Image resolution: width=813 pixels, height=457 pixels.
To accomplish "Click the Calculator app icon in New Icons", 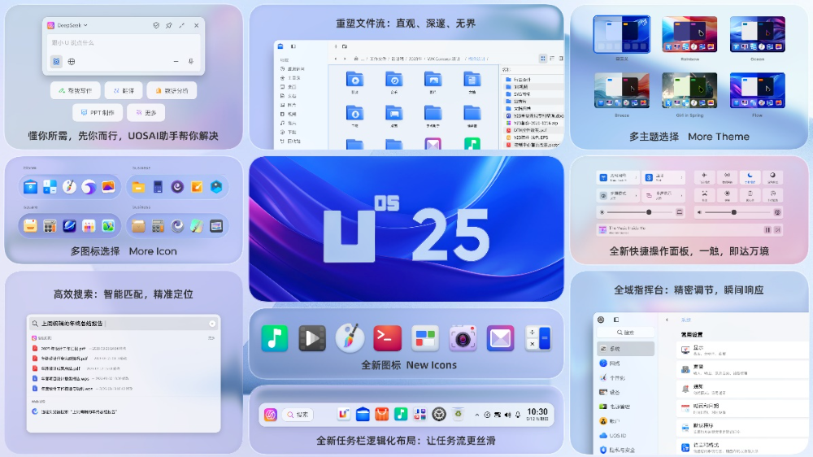I will coord(538,337).
